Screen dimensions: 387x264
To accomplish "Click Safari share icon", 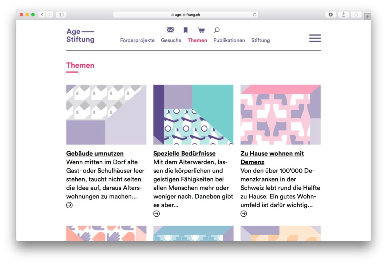I will [343, 14].
